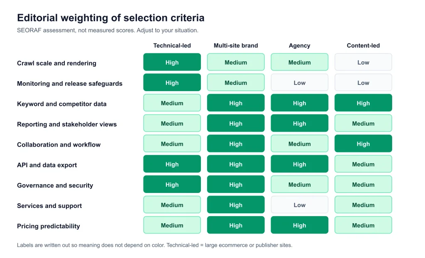Click High cell for Pricing predictability, Agency
425x258 pixels.
(x=299, y=225)
